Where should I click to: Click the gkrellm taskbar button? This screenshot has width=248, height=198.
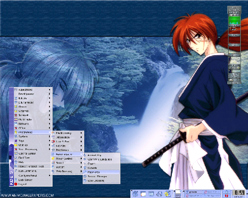pos(194,192)
